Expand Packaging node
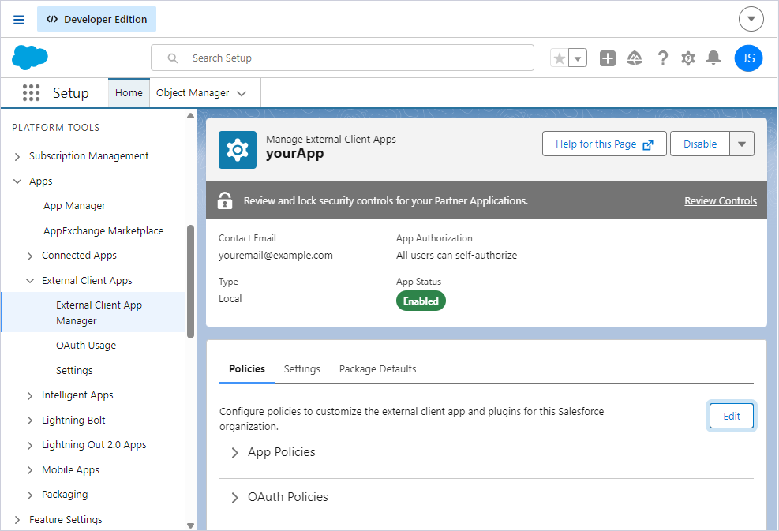779x531 pixels. 30,495
